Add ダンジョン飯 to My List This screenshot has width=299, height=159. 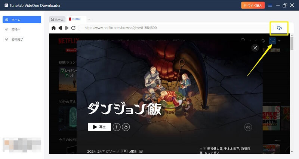pos(117,127)
